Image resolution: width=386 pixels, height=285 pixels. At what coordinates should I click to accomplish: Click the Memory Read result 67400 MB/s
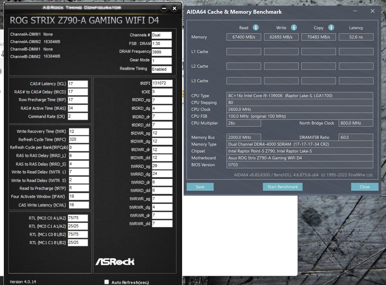pos(244,37)
